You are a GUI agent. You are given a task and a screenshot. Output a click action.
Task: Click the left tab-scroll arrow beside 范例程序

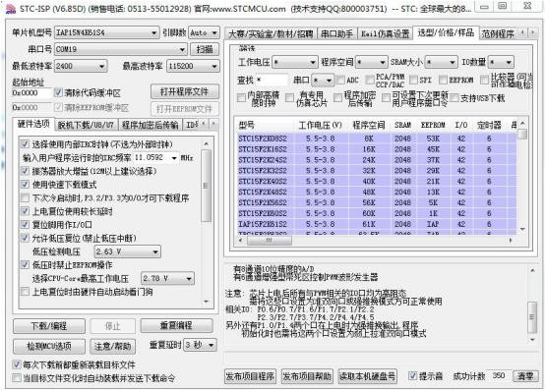point(522,33)
